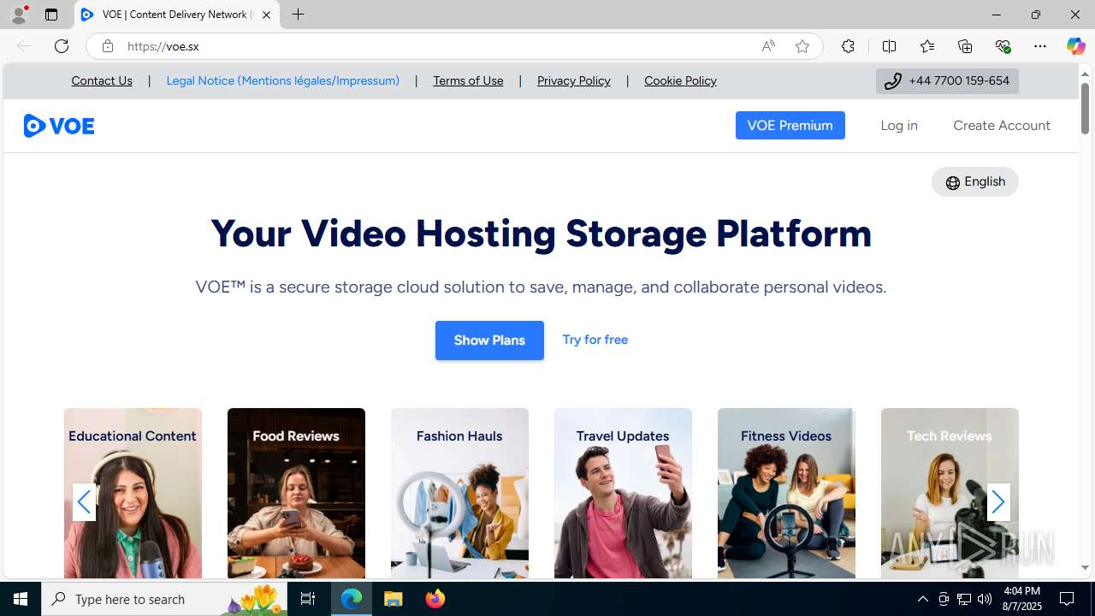Open Firefox from the taskbar
Screen dimensions: 1095x616
click(x=435, y=599)
